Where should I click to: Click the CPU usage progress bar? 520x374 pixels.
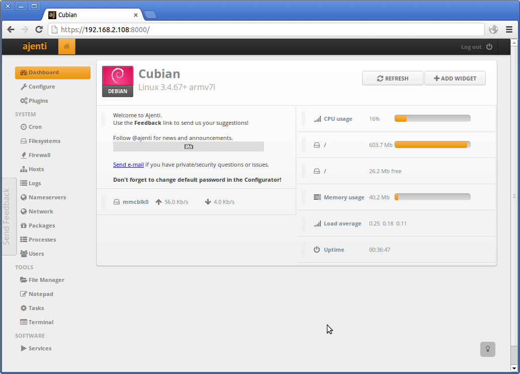[432, 118]
